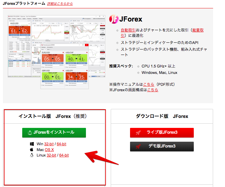Click the rocket icon on ライブ版JForex3
225x187 pixels.
point(138,132)
